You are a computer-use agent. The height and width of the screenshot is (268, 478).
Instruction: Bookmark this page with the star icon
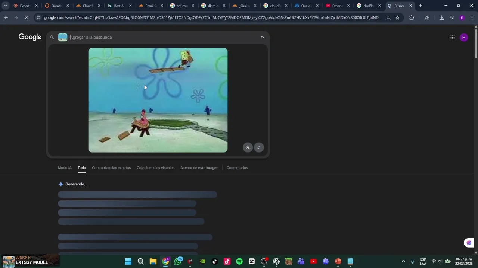pyautogui.click(x=397, y=17)
